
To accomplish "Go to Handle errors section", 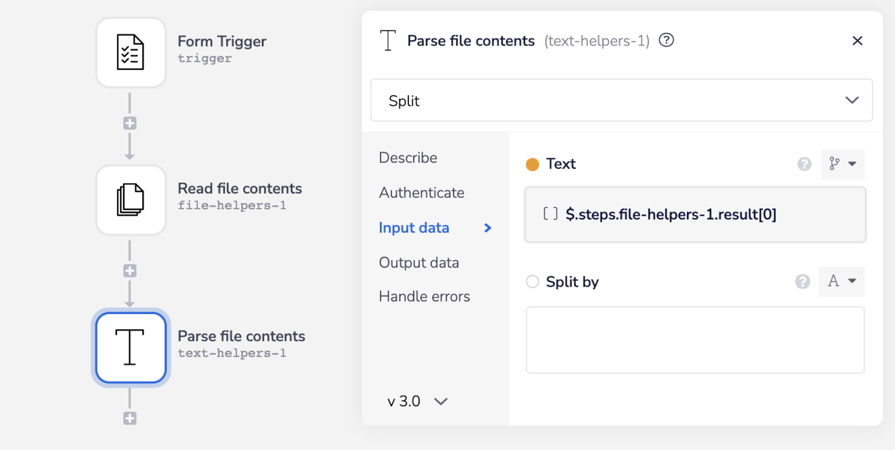I will [x=424, y=297].
